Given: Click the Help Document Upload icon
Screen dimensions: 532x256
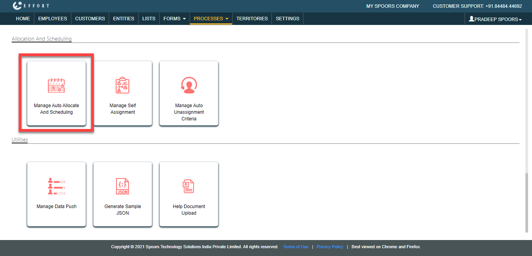Looking at the screenshot, I should (189, 186).
